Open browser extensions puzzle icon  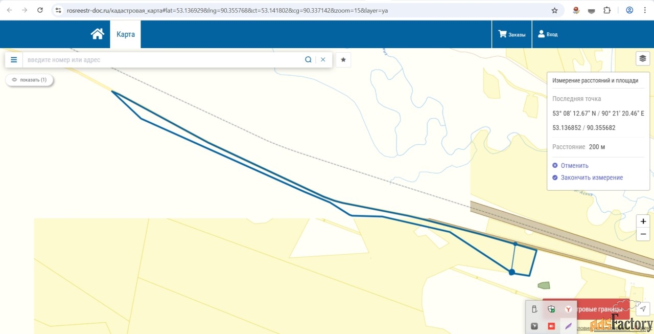pyautogui.click(x=607, y=10)
